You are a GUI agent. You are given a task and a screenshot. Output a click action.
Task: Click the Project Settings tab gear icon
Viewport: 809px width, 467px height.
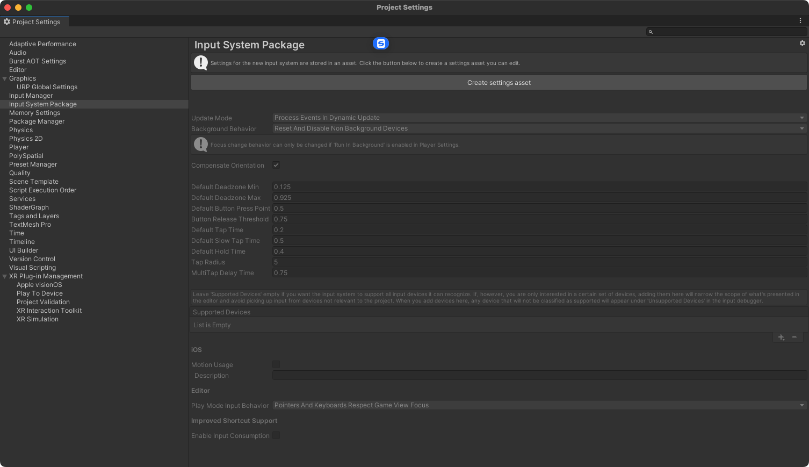7,22
